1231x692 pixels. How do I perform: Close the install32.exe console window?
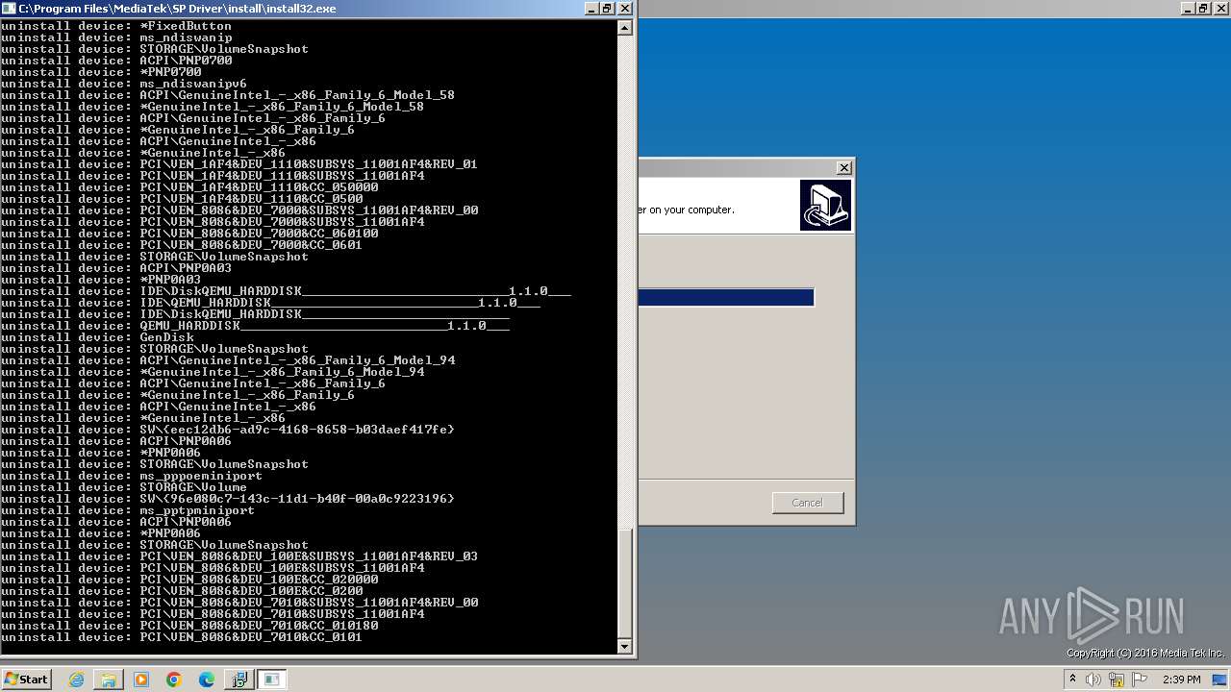[x=625, y=8]
